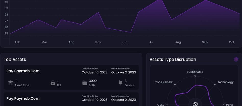Click the Path folder icon
Screen dimensions: 242x106
click(x=85, y=83)
